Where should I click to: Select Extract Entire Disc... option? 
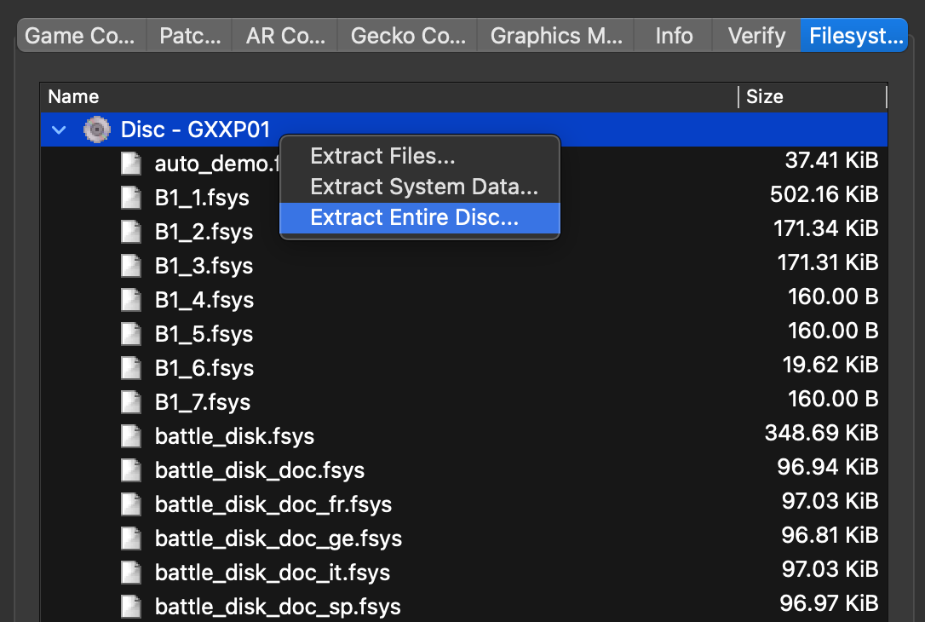pyautogui.click(x=419, y=218)
